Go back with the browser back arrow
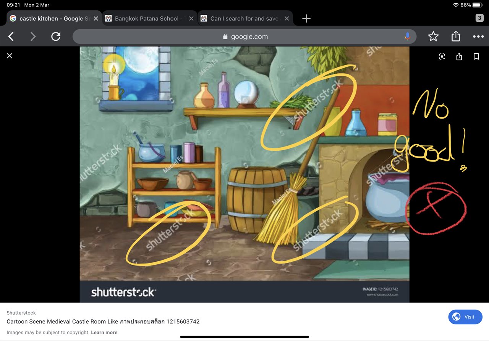This screenshot has width=489, height=341. click(x=11, y=37)
